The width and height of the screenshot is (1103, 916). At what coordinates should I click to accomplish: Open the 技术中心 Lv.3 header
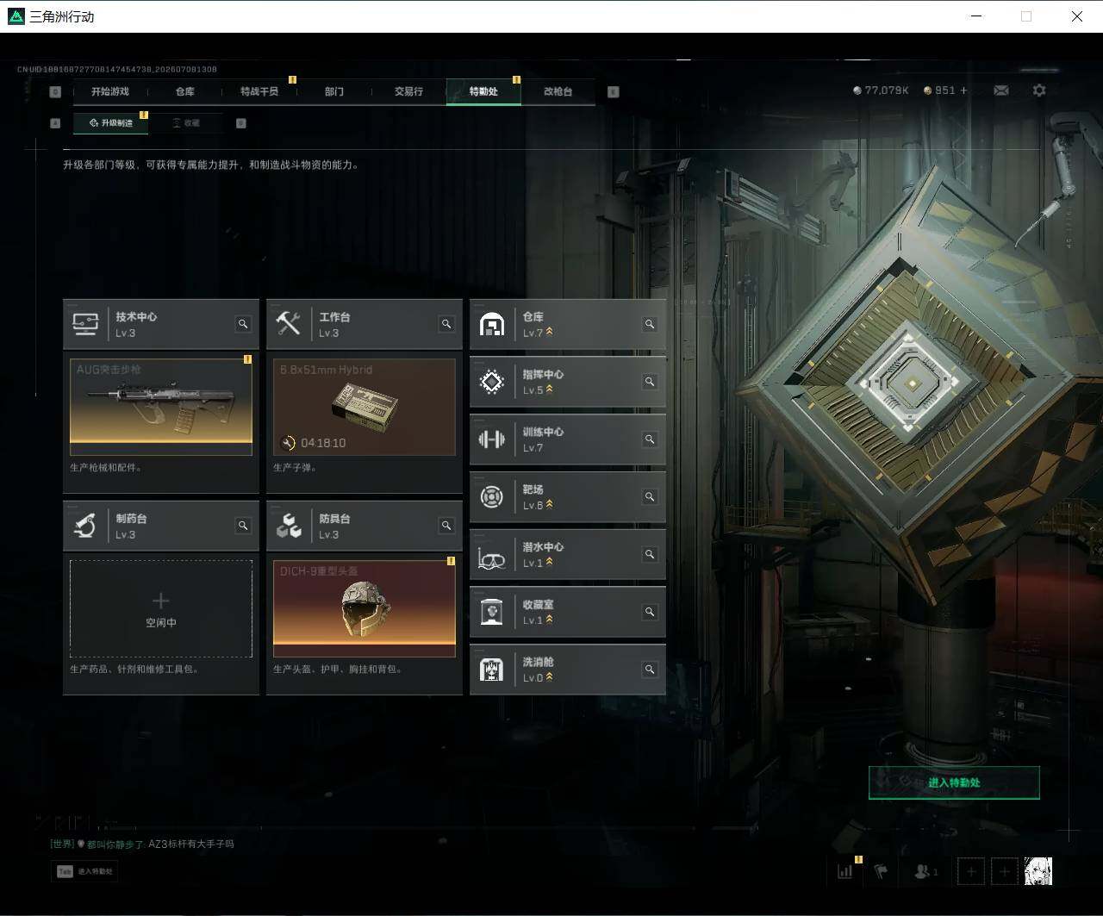[161, 324]
